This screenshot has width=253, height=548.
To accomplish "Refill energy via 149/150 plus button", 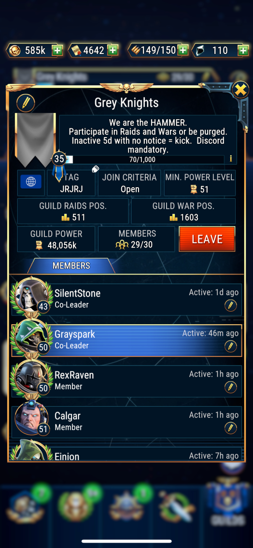I will (x=183, y=50).
